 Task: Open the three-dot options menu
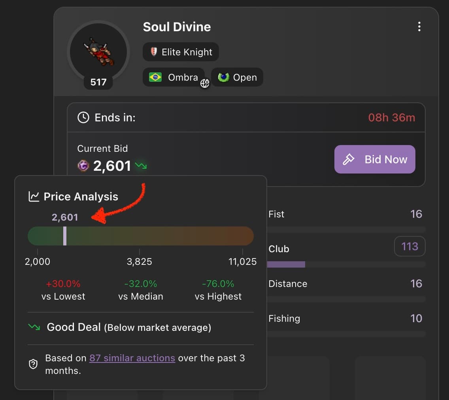coord(419,26)
